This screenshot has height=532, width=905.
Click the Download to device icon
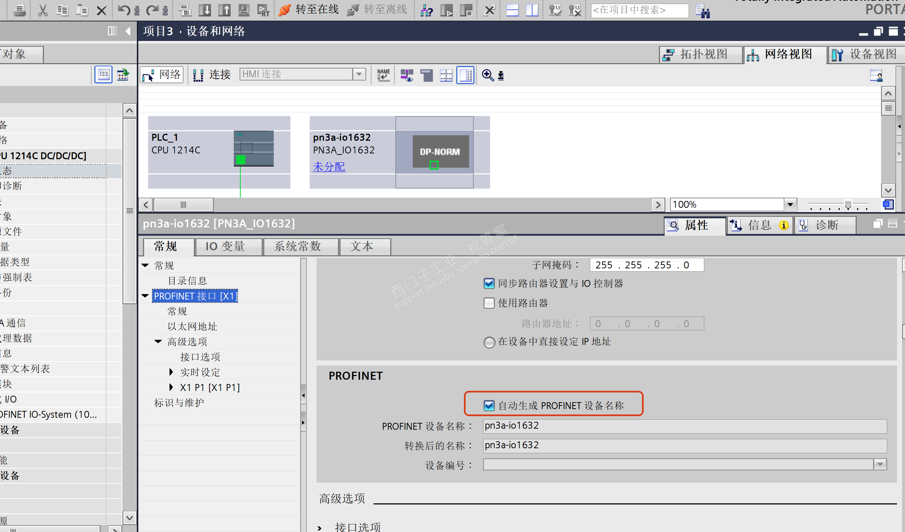click(205, 10)
